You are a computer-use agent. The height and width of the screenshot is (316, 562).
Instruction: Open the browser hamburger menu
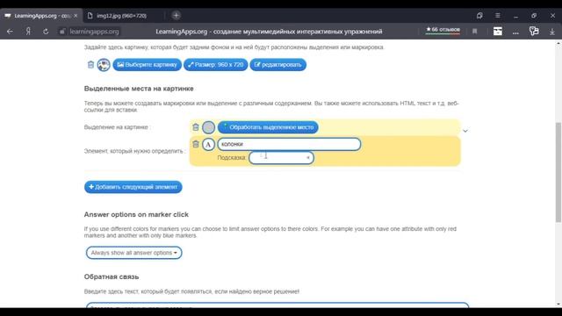coord(498,16)
